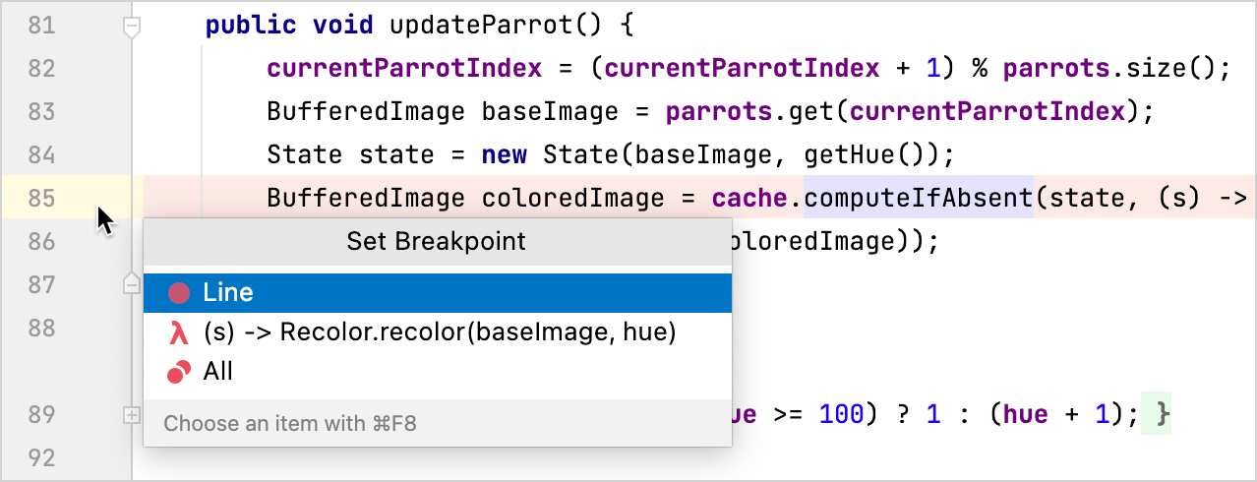The width and height of the screenshot is (1257, 482).
Task: Click line number 84 in the gutter
Action: tap(41, 154)
